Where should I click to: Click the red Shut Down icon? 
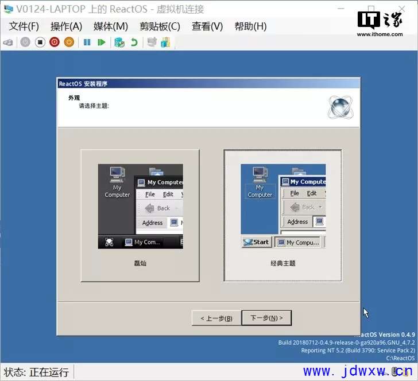[55, 42]
